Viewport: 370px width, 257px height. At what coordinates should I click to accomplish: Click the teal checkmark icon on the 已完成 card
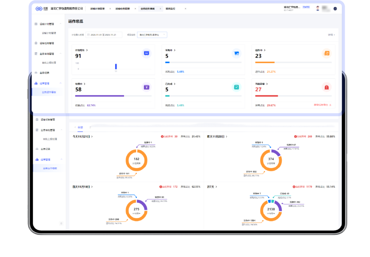pyautogui.click(x=236, y=87)
